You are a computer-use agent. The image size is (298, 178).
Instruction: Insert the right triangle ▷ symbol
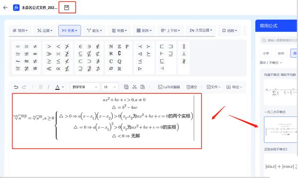point(140,68)
